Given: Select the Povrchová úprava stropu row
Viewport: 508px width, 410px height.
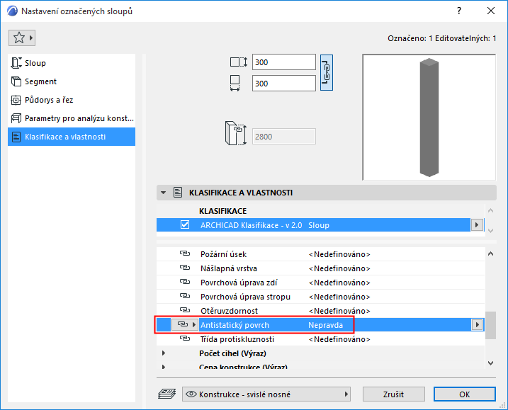Looking at the screenshot, I should 320,297.
